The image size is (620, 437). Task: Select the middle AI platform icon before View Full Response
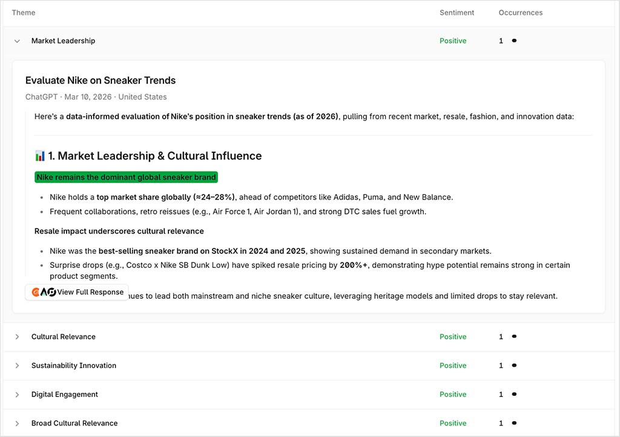44,292
